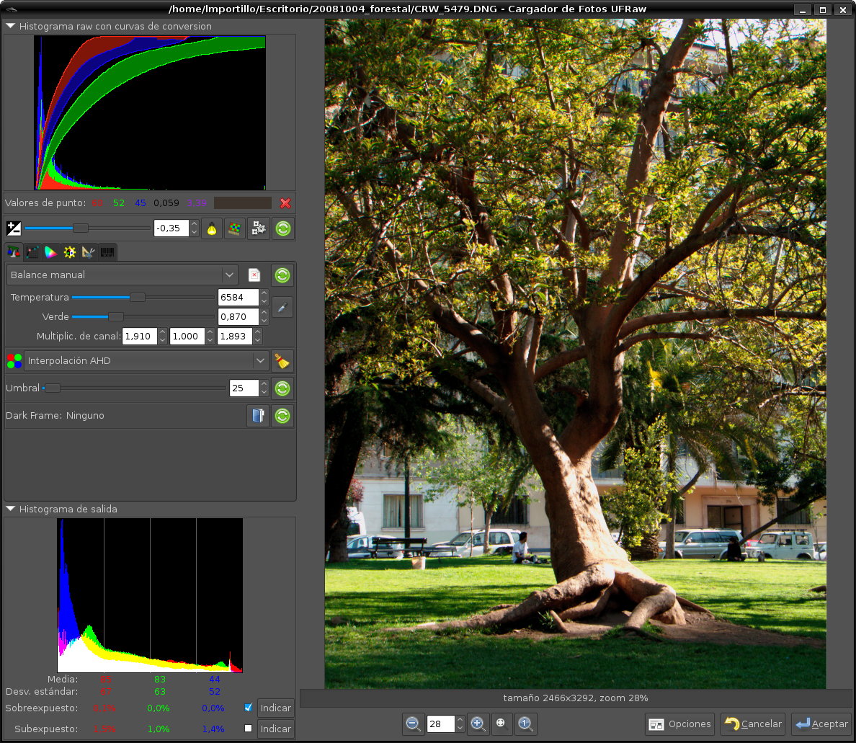Click the exposure compensation icon
The image size is (856, 743).
coord(14,228)
